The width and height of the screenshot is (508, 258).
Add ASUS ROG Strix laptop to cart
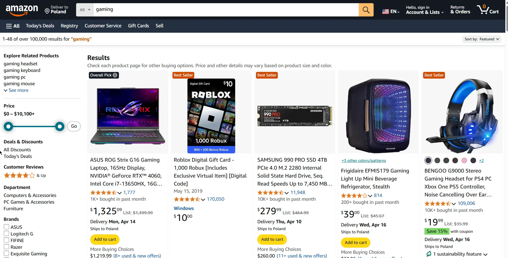pos(105,239)
